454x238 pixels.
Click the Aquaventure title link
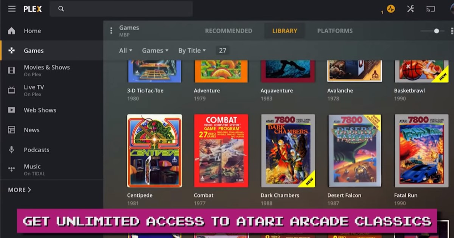click(277, 91)
